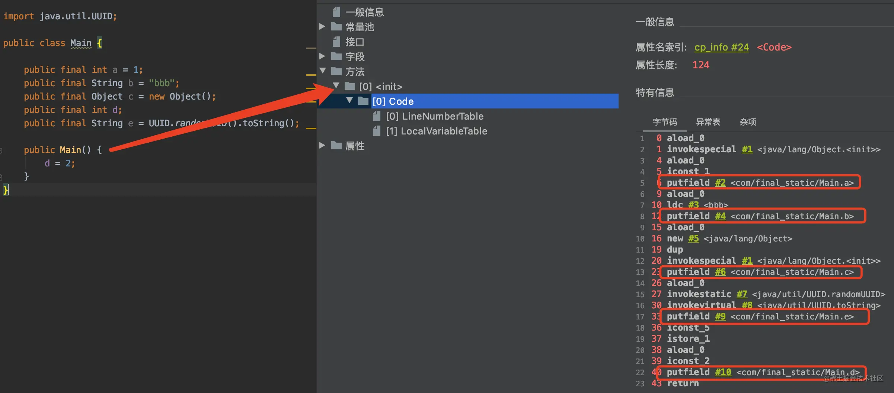Switch to the 异常表 tab
This screenshot has width=894, height=393.
click(x=708, y=122)
